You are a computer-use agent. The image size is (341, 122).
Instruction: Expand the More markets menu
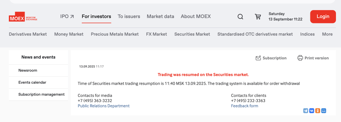(x=327, y=34)
